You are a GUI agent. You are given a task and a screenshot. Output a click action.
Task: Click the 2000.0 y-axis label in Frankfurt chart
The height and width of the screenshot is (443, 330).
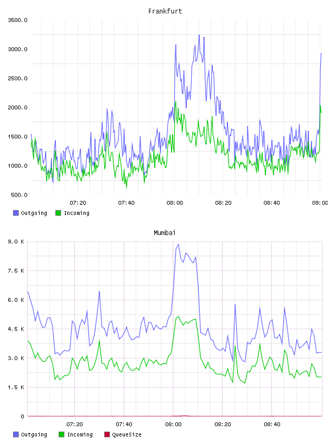[x=17, y=107]
